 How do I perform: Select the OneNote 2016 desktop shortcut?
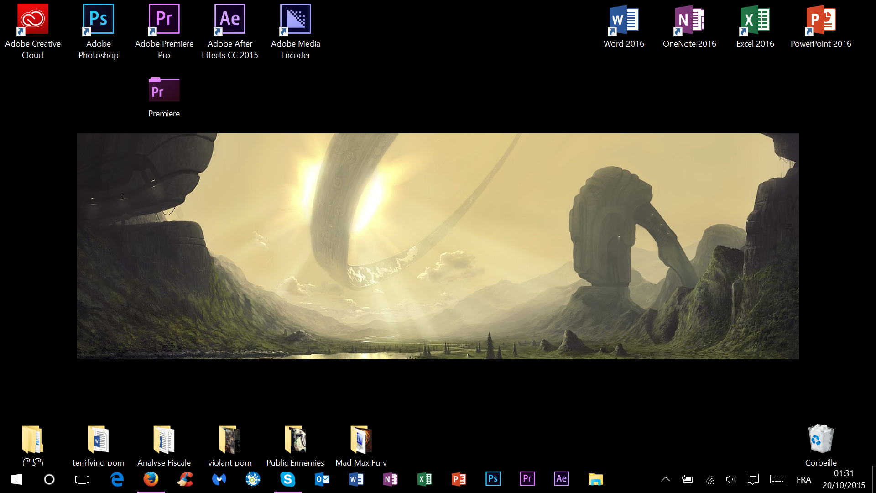689,26
